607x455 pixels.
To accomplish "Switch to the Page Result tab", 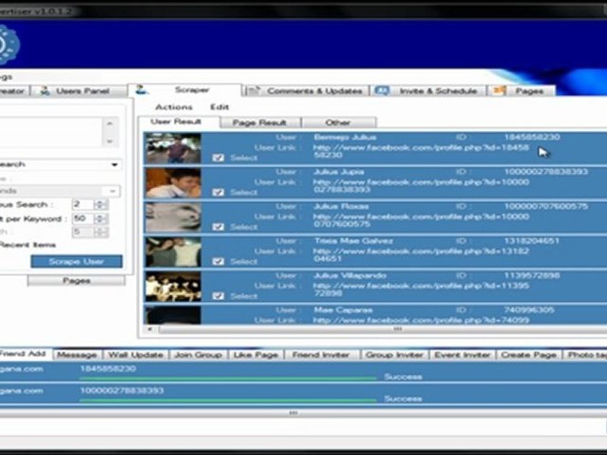I will 260,123.
